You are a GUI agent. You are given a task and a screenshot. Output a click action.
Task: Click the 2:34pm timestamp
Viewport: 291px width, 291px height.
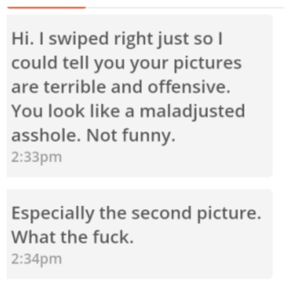pos(37,259)
